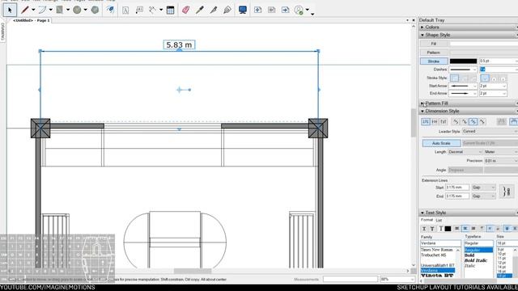
Task: Toggle the Fill button
Action: (x=434, y=44)
